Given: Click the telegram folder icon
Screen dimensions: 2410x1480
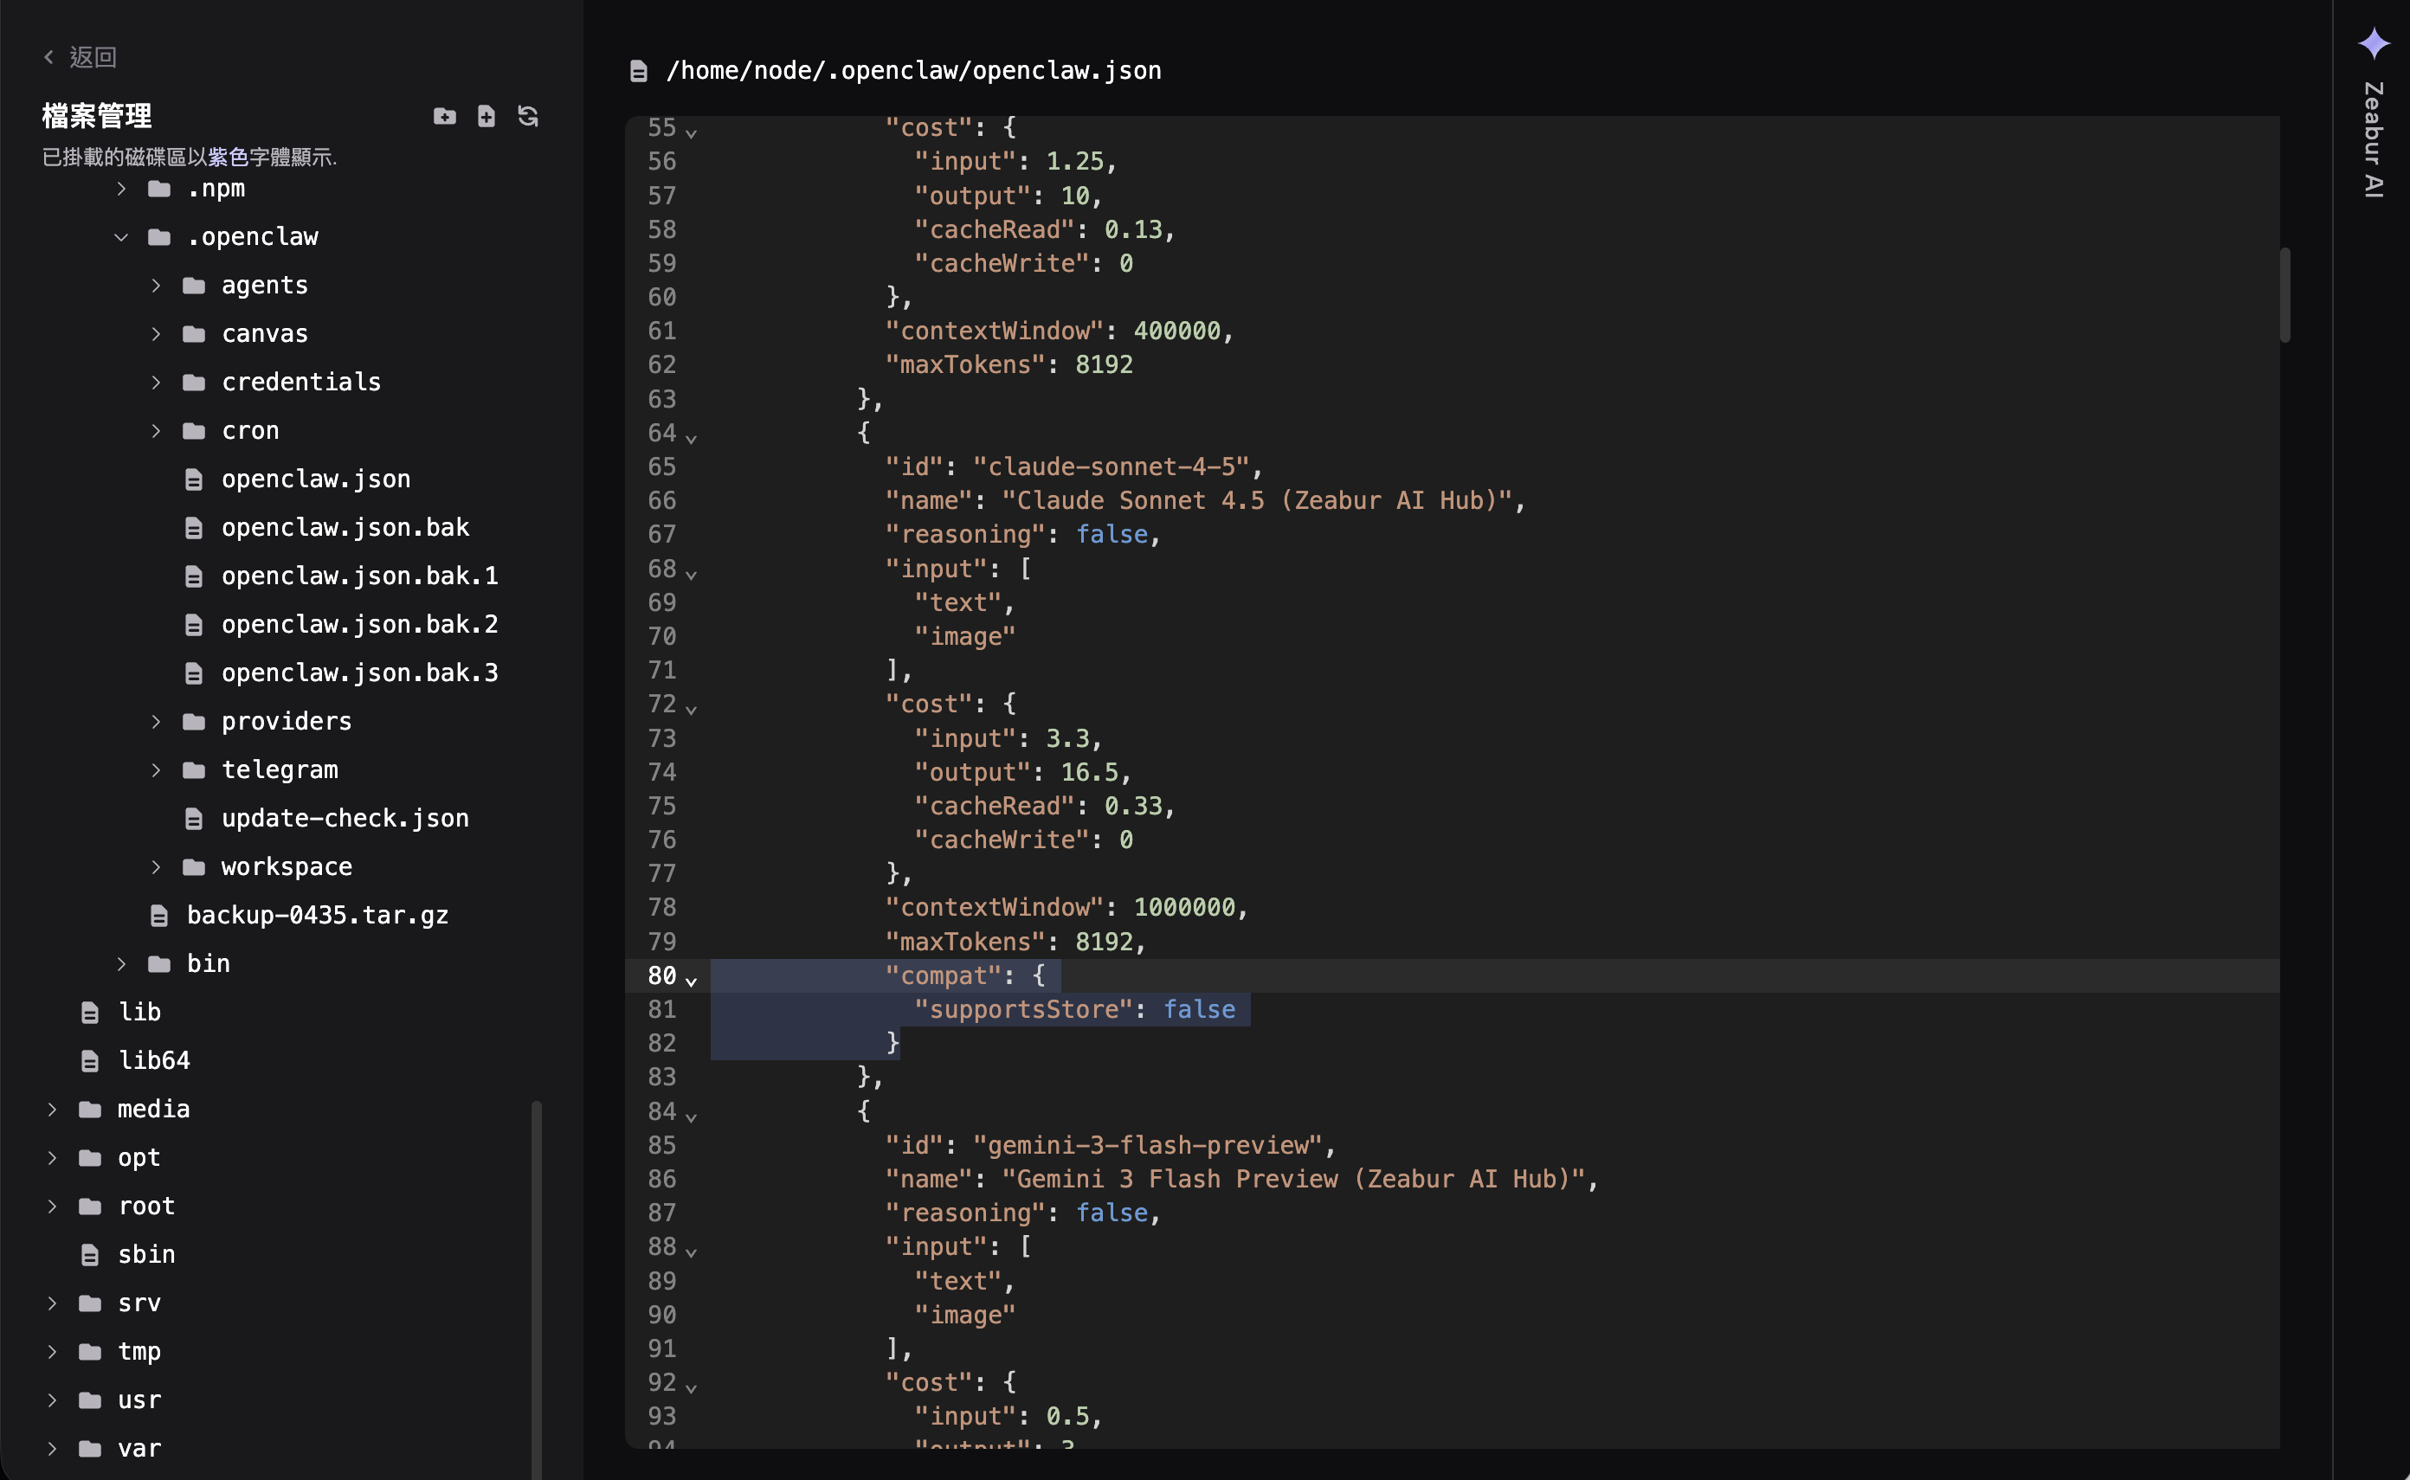Looking at the screenshot, I should [x=194, y=770].
